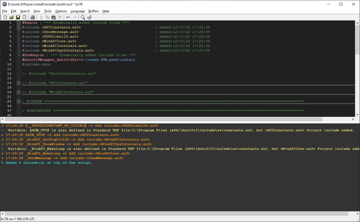Image resolution: width=360 pixels, height=222 pixels.
Task: Click the New file toolbar icon
Action: [5, 17]
